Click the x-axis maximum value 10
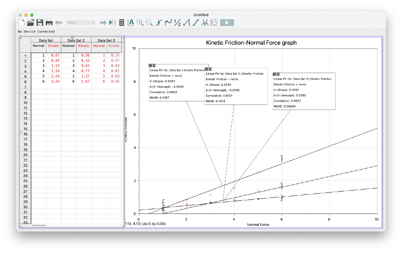 (376, 219)
